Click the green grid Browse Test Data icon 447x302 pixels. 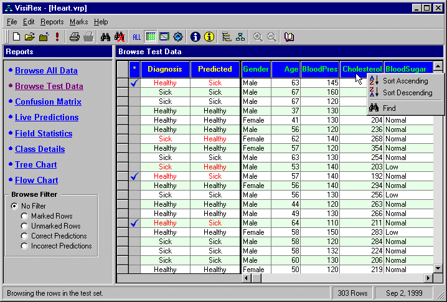(151, 37)
